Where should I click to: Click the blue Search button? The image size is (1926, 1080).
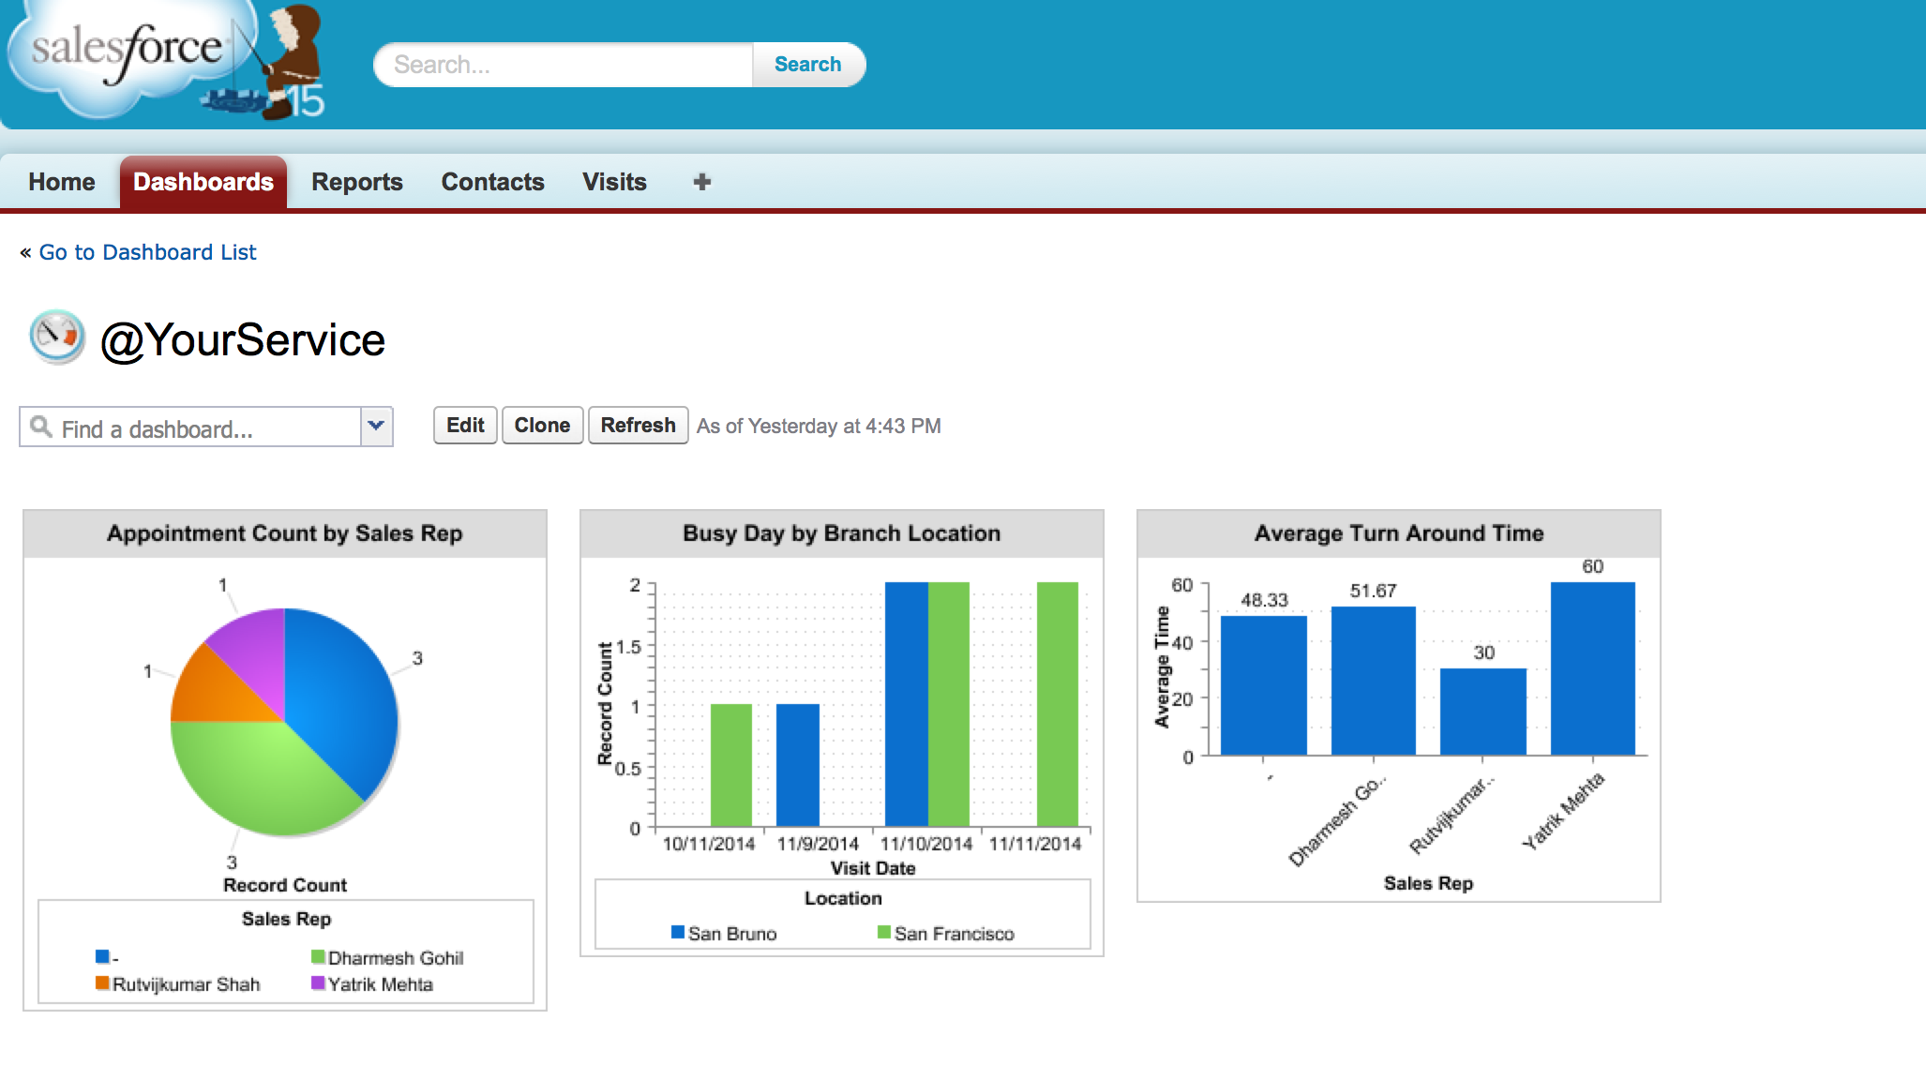coord(807,65)
